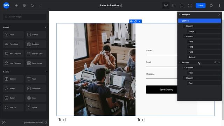Collapse the first Section tree arrow
Screen dimensions: 224x126
180,21
